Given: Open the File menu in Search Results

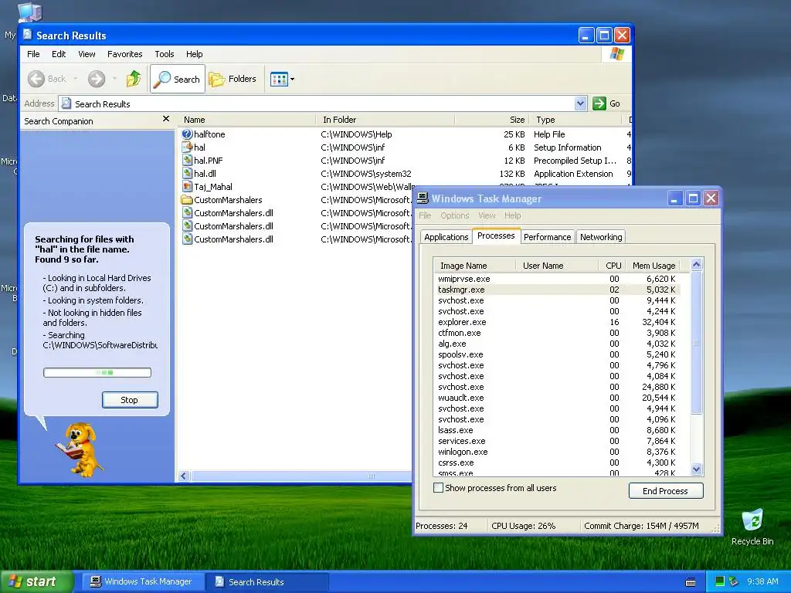Looking at the screenshot, I should (33, 54).
